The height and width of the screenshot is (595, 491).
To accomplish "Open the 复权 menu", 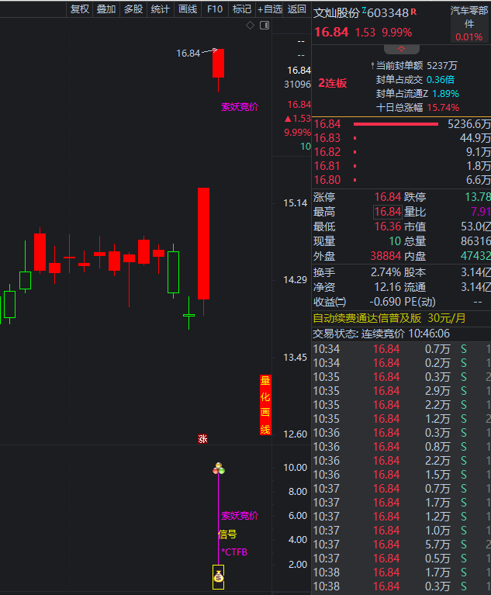I will (x=80, y=9).
